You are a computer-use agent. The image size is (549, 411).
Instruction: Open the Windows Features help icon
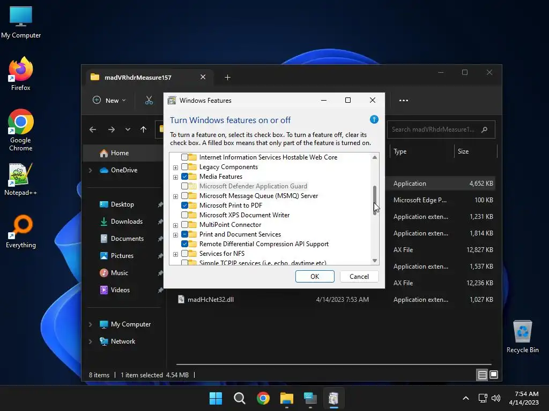point(374,120)
